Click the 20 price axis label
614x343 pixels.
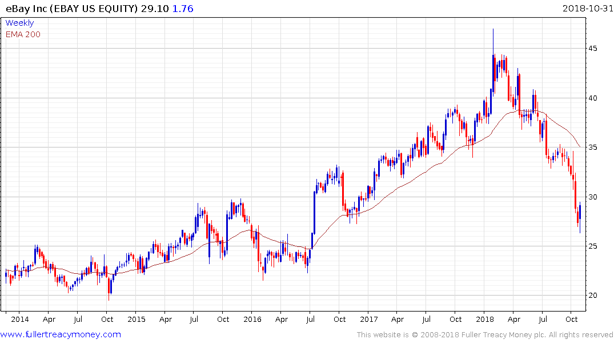[x=592, y=296]
